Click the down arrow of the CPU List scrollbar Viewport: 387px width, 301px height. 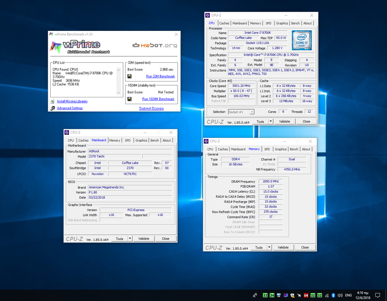pyautogui.click(x=119, y=93)
